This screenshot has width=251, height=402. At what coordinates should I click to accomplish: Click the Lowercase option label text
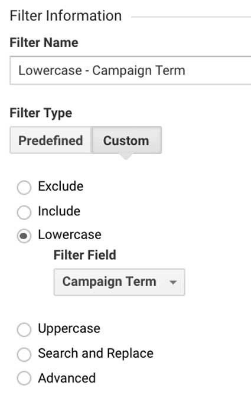click(x=70, y=234)
